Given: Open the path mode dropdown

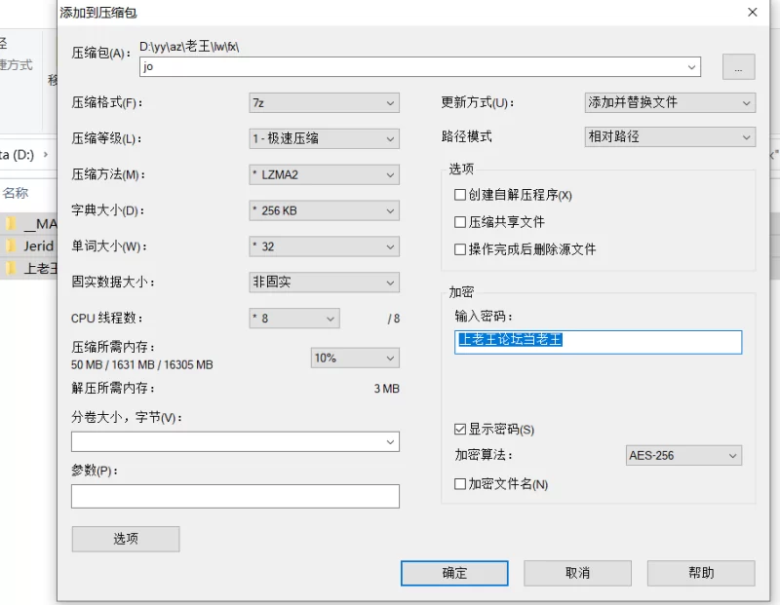Looking at the screenshot, I should point(670,137).
